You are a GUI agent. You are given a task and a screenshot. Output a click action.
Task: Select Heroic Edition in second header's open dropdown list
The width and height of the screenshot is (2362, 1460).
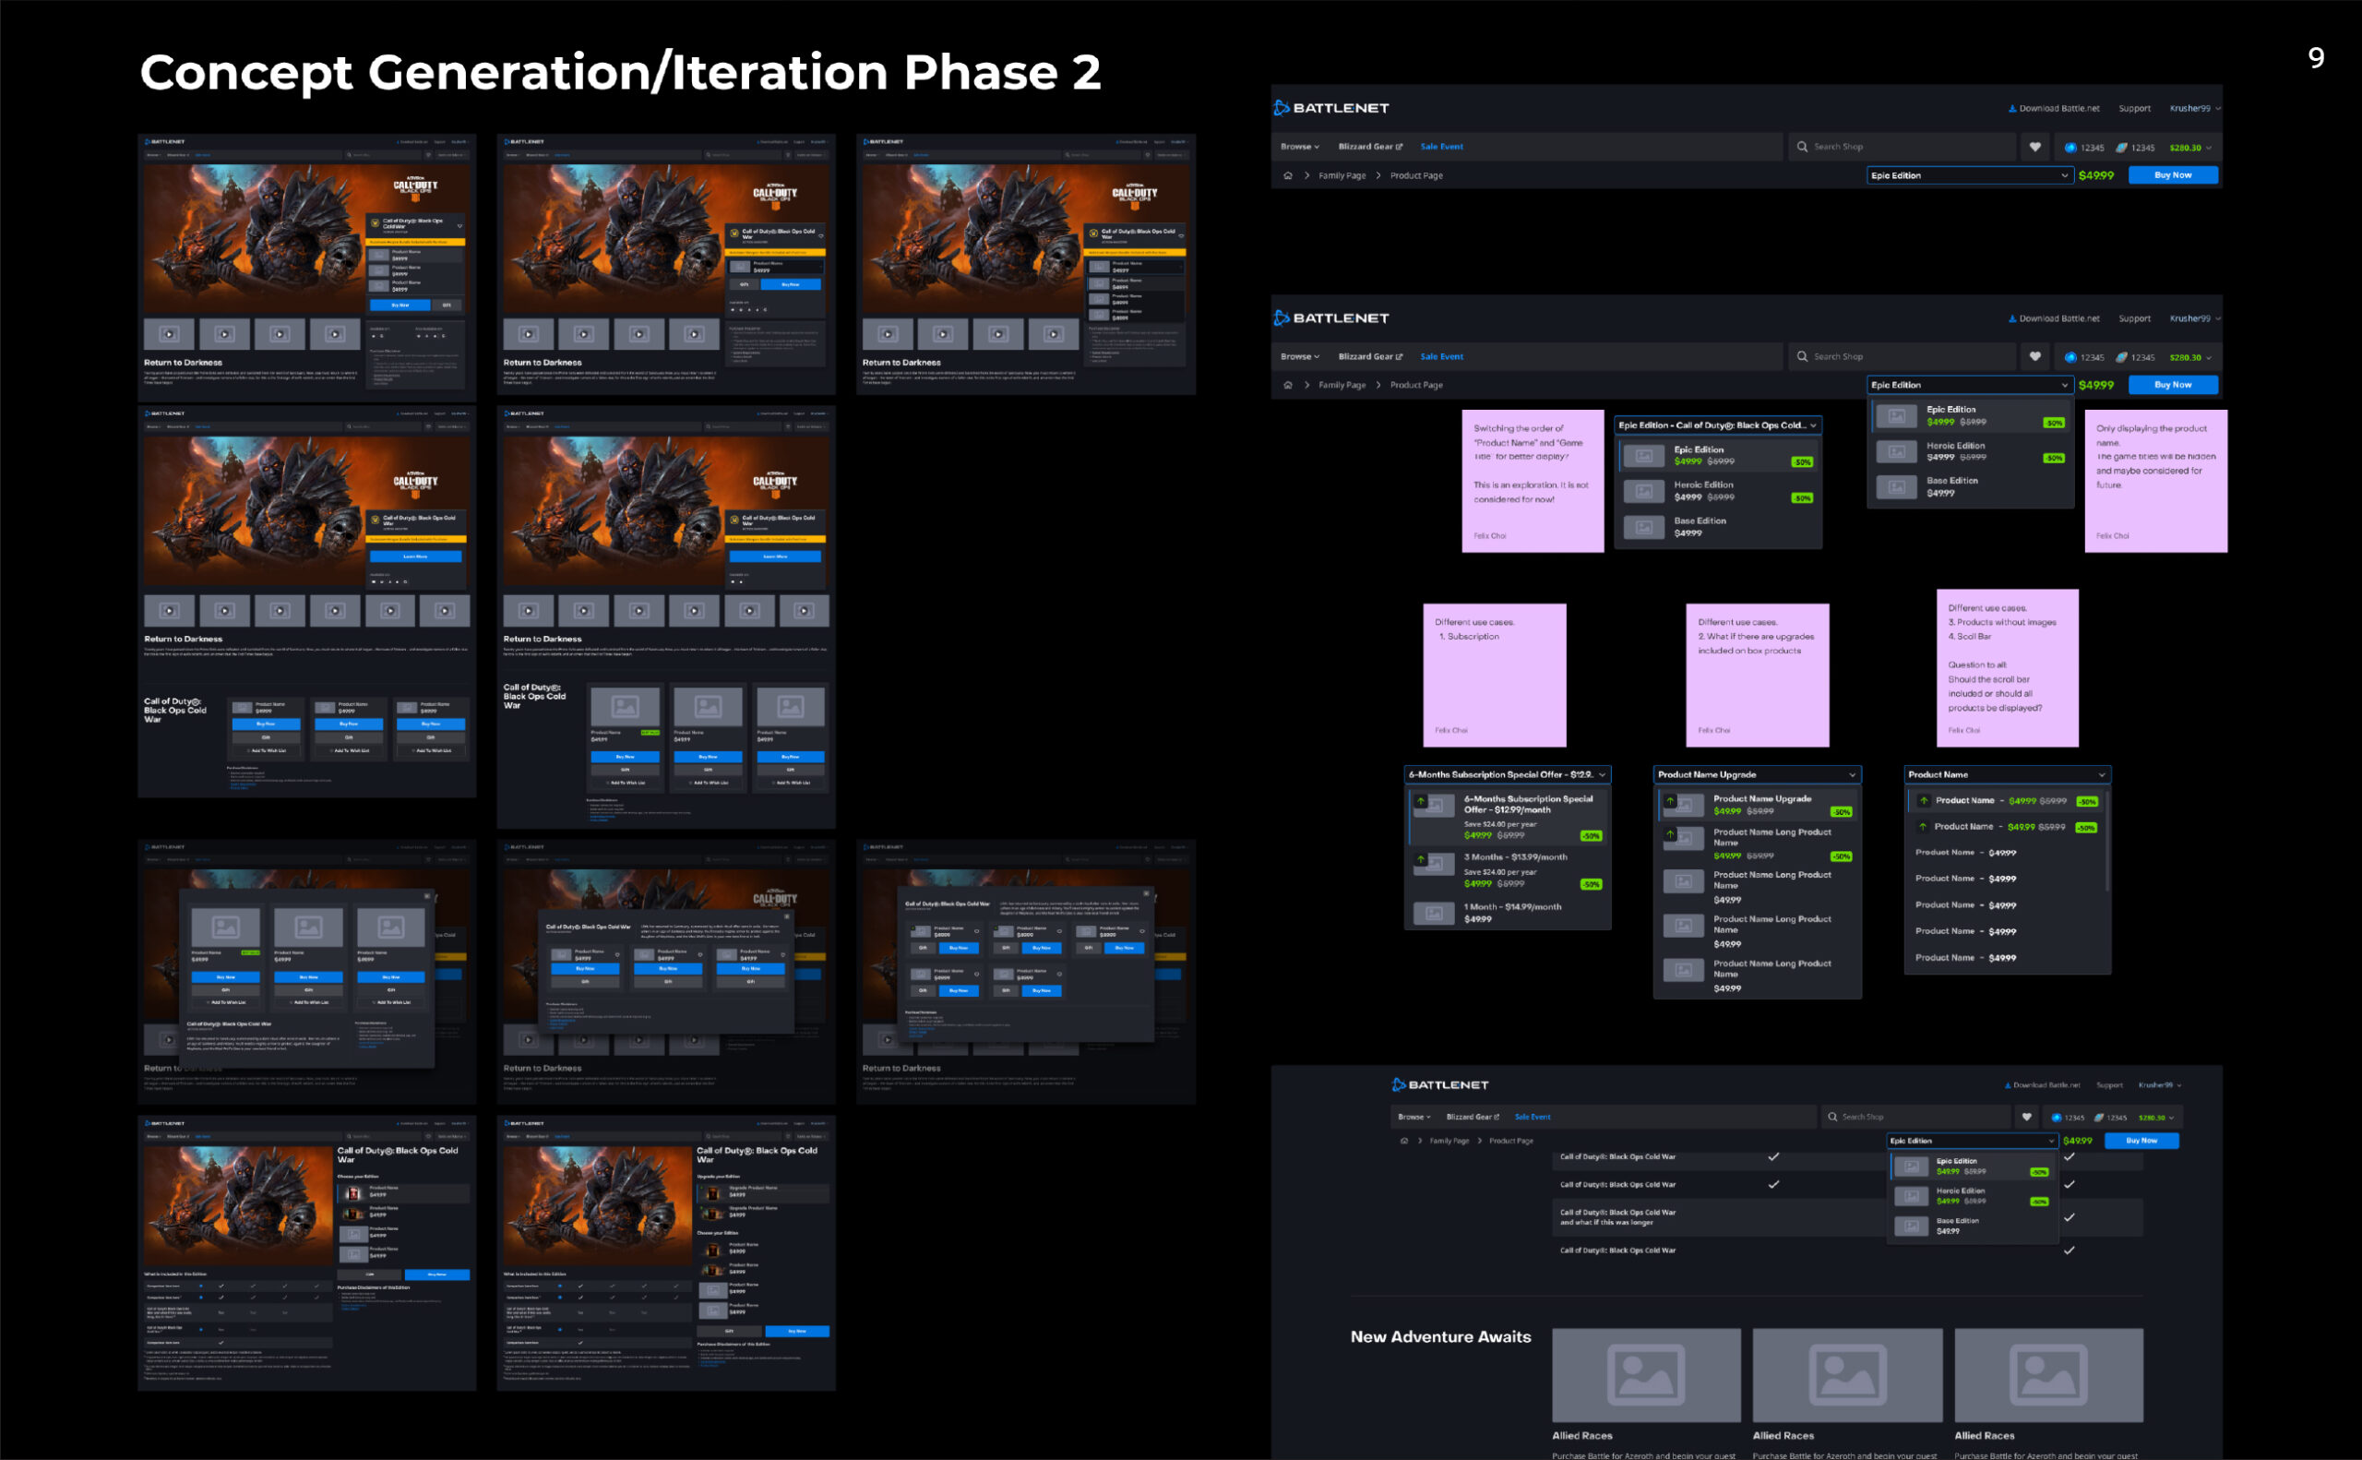[x=1970, y=452]
